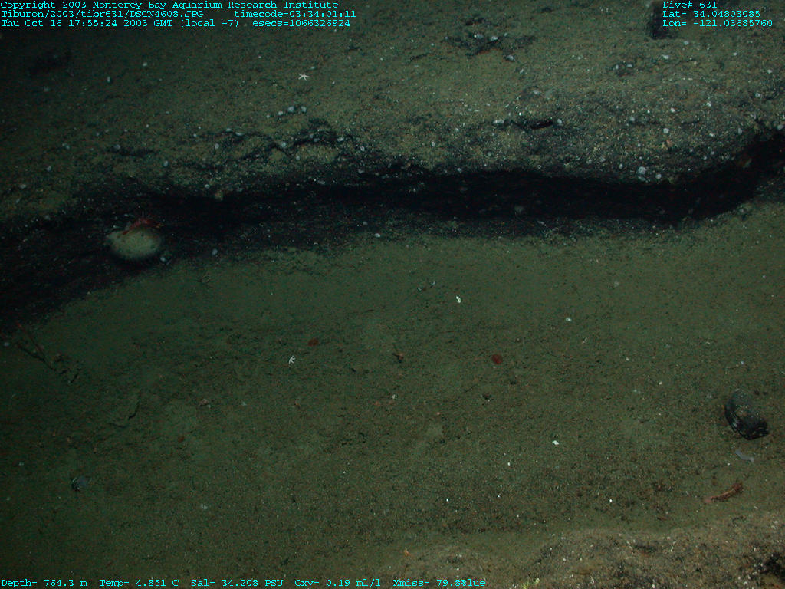Select the Lon= -121.03685760 coordinate
The height and width of the screenshot is (589, 785).
(x=717, y=23)
